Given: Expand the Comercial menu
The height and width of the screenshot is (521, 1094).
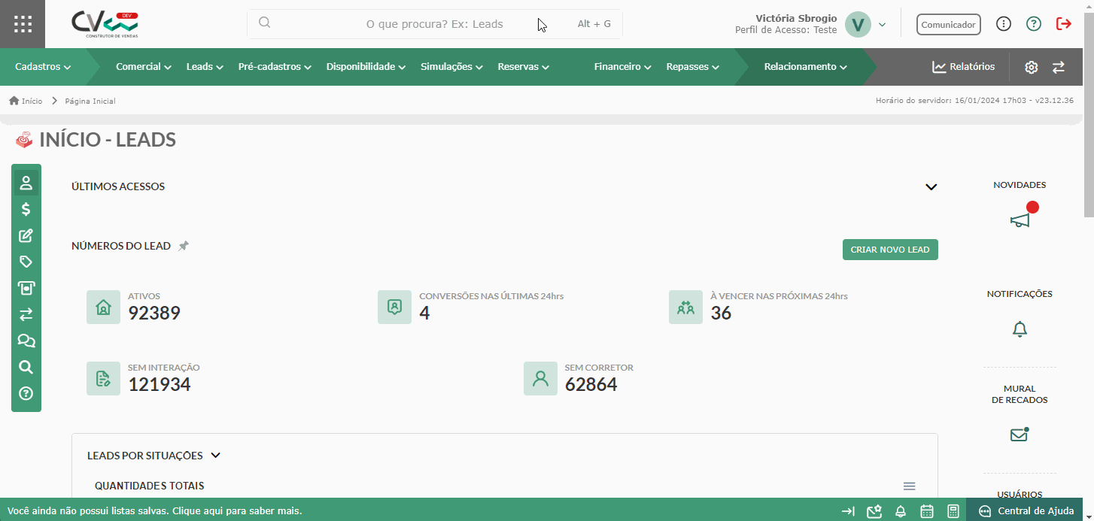Looking at the screenshot, I should click(x=144, y=67).
